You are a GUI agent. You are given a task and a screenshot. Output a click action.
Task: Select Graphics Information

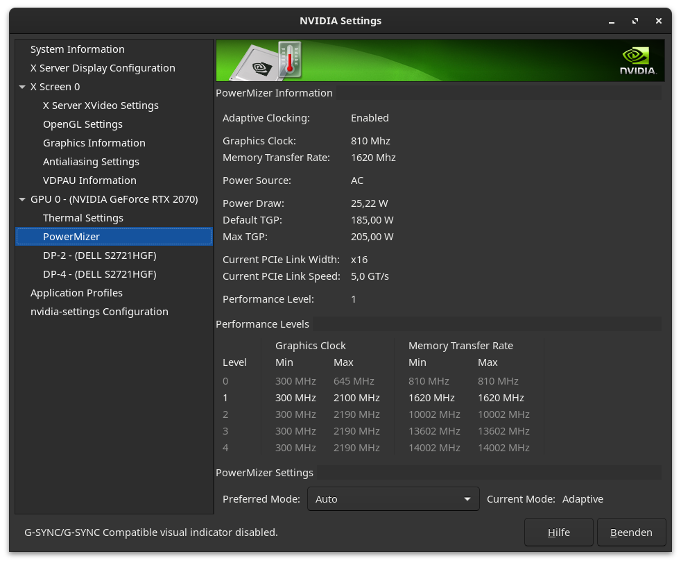[x=94, y=143]
